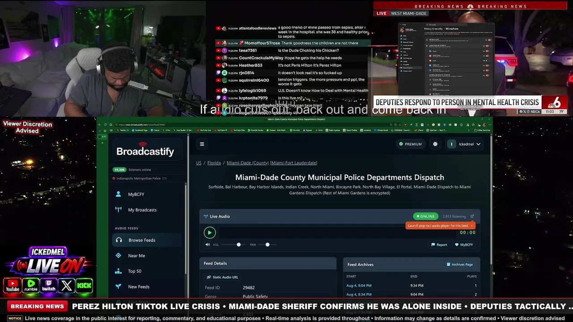Screen dimensions: 573x322
Task: Click the 33,396 listeners online count
Action: click(132, 170)
